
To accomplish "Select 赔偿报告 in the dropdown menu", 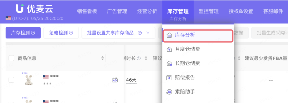I will tap(198, 78).
